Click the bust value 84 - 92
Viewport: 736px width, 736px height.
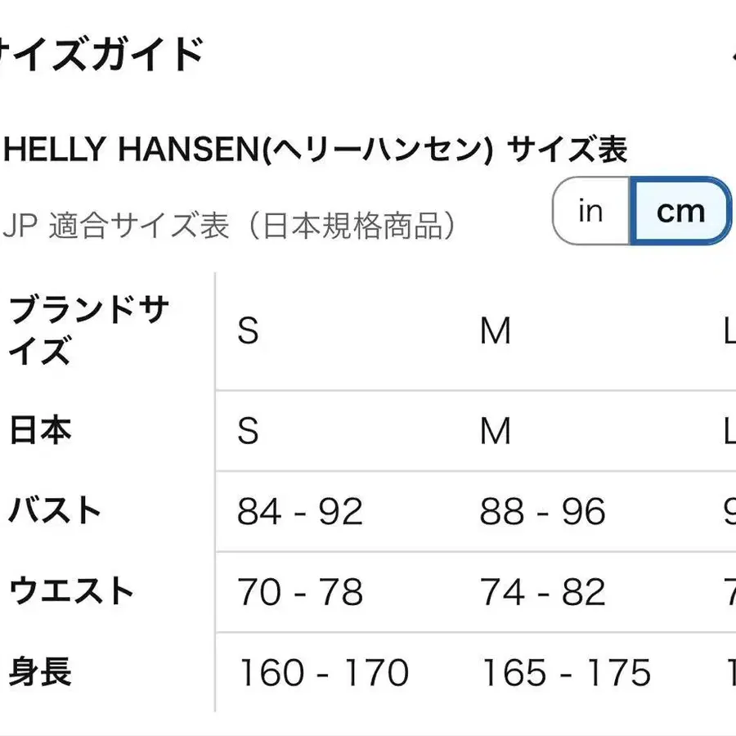point(300,512)
